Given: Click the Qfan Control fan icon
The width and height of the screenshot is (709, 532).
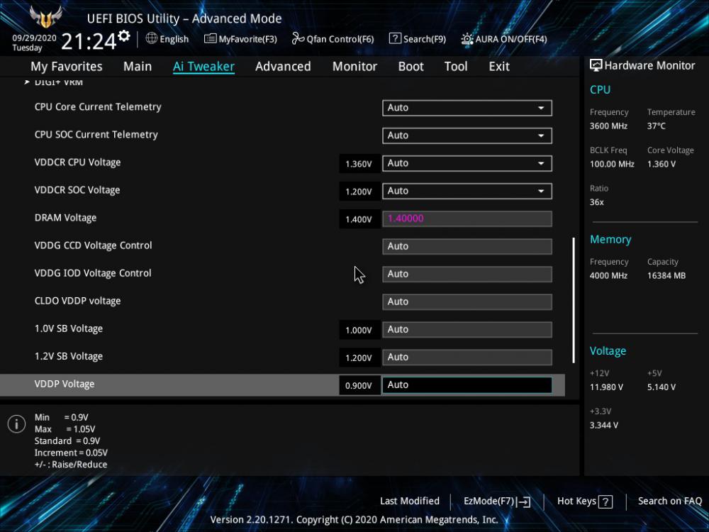Looking at the screenshot, I should tap(298, 39).
